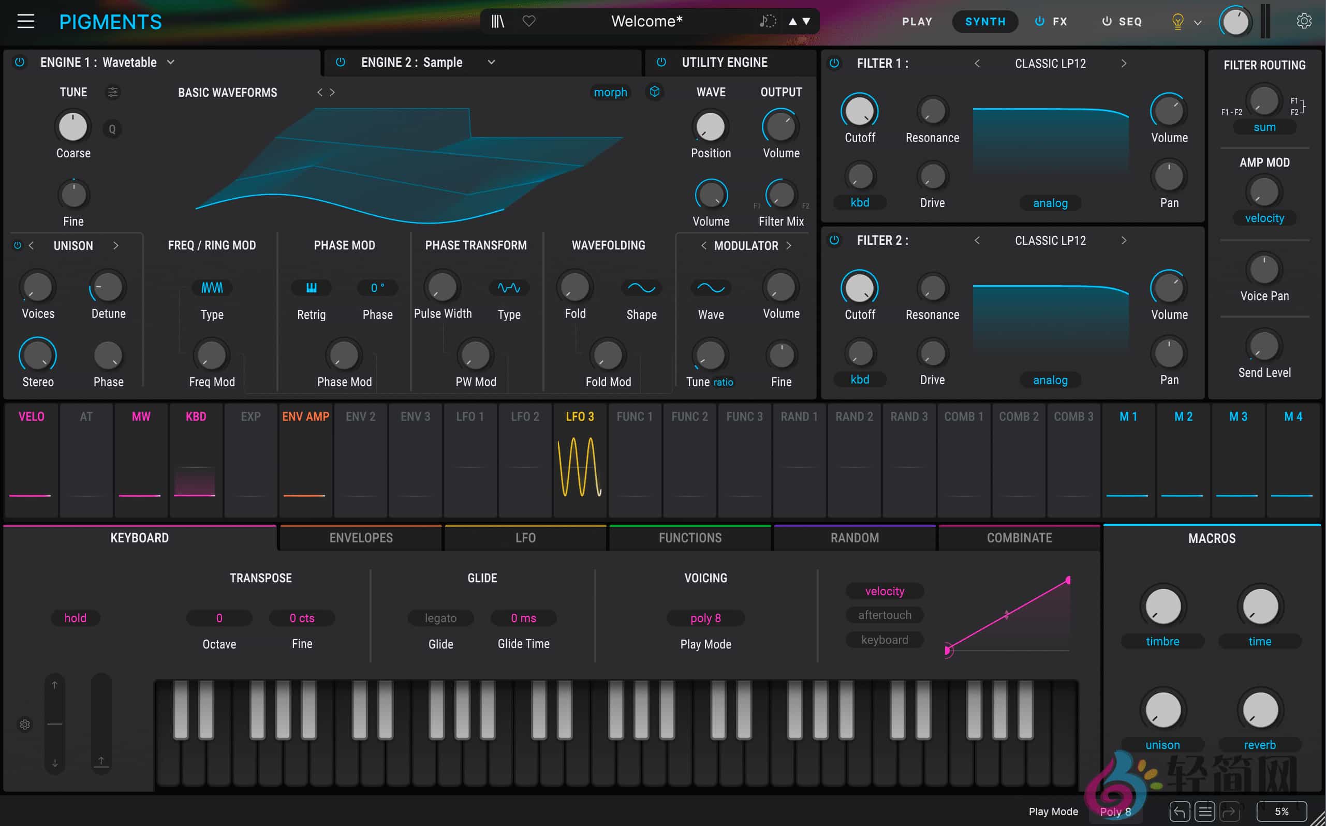
Task: Mark the Welcome preset as favorite
Action: [x=528, y=21]
